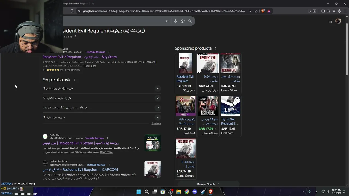
Task: Focus the browser address bar URL
Action: coord(164,11)
